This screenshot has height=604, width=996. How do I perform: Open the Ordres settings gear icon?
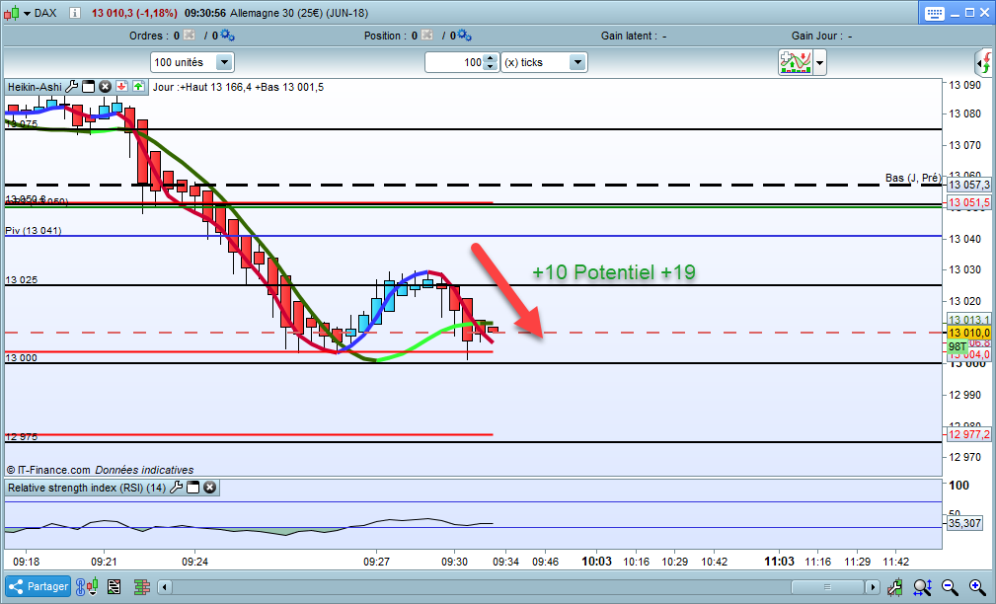pyautogui.click(x=227, y=36)
